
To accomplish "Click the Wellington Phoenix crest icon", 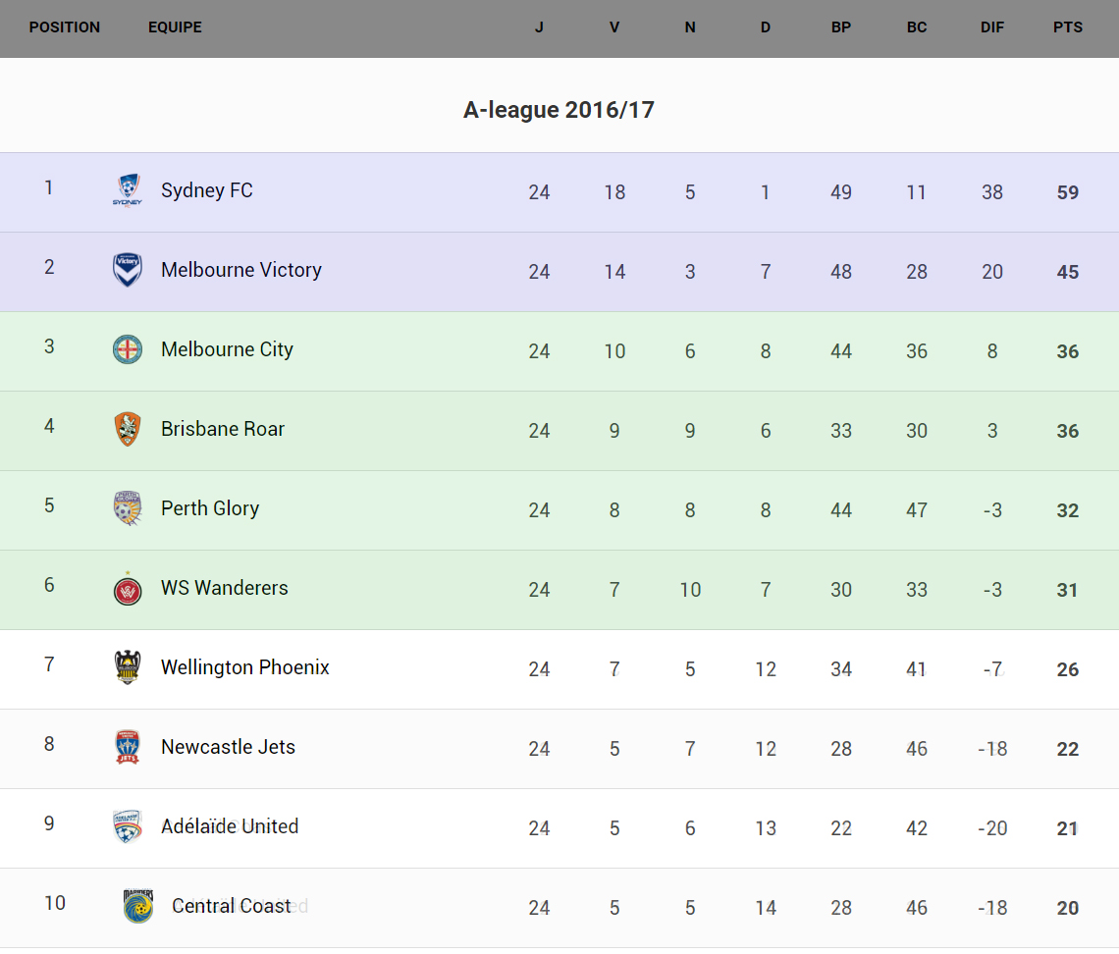I will tap(128, 667).
